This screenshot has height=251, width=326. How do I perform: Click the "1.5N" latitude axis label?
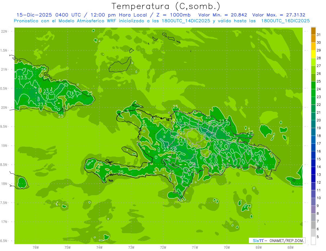[4, 50]
